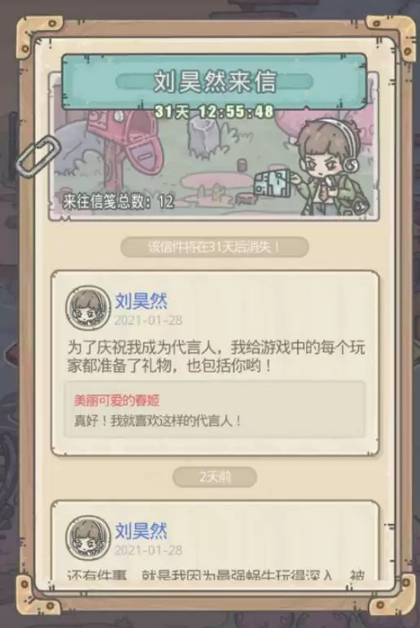Click the 来往信笺总数: 12 counter
Viewport: 420px width, 628px height.
tap(118, 201)
